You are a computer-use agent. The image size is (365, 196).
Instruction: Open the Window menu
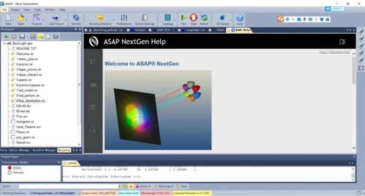coord(50,9)
